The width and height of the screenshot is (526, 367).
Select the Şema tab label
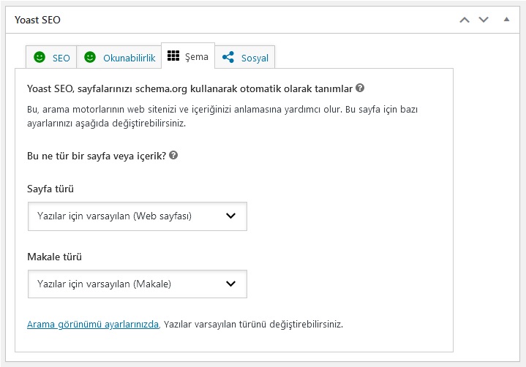point(197,56)
